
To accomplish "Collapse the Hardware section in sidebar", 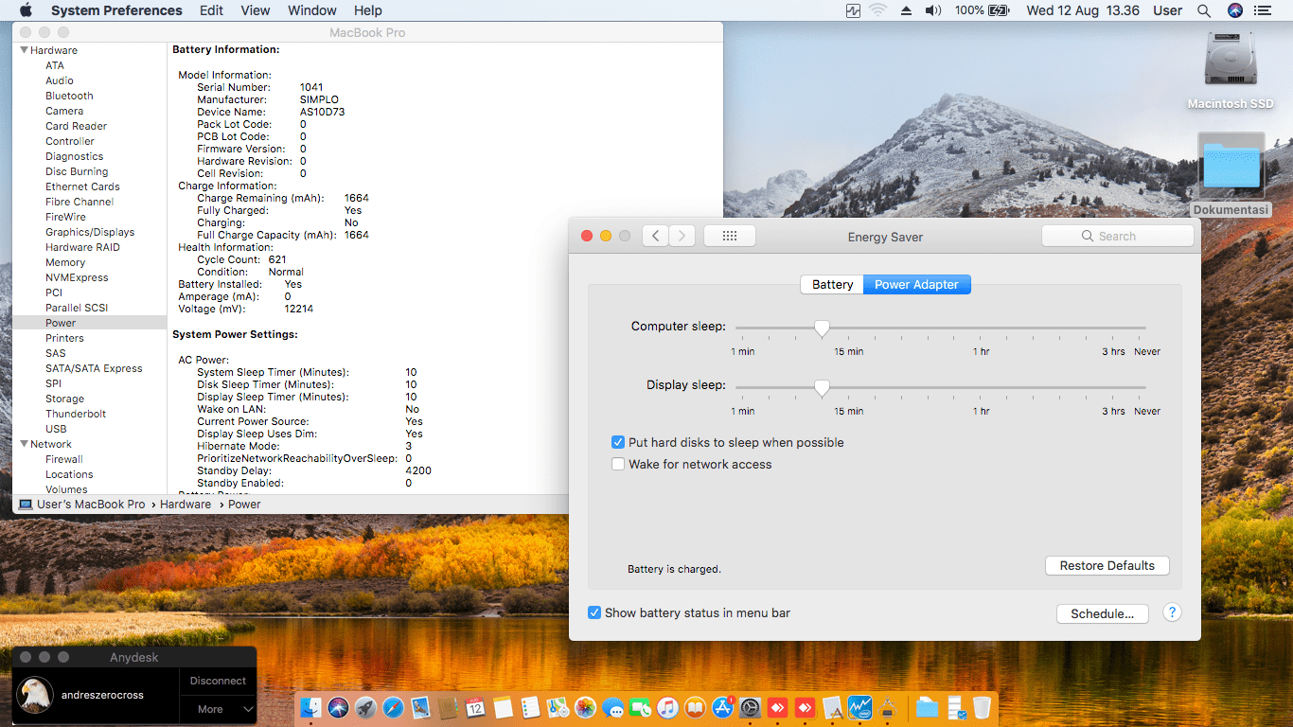I will [25, 50].
